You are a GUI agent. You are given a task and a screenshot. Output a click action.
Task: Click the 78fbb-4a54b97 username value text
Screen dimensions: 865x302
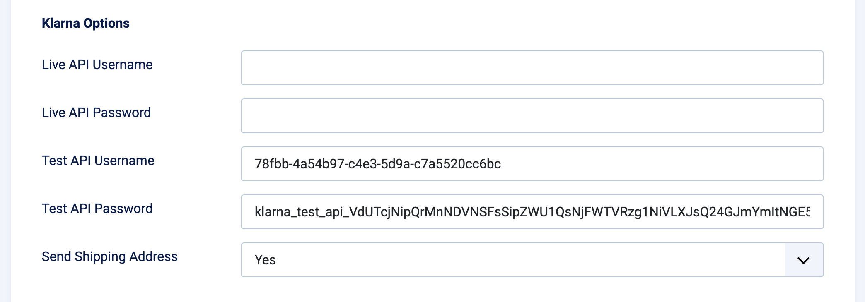[377, 164]
